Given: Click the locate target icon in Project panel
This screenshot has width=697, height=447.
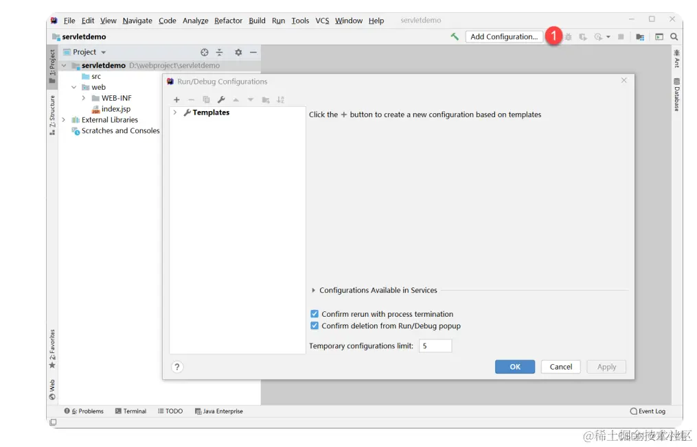Looking at the screenshot, I should point(205,52).
